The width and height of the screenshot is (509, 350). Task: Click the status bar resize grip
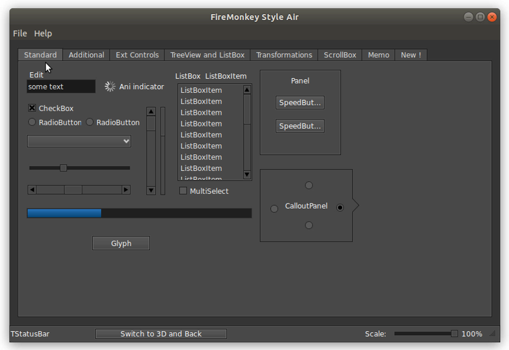(493, 333)
